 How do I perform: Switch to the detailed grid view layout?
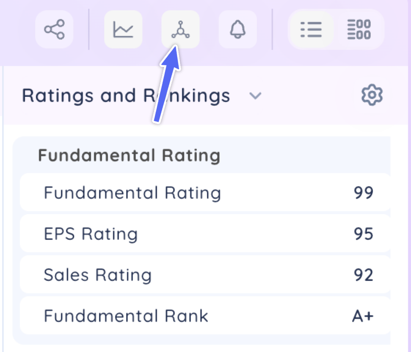click(x=359, y=29)
